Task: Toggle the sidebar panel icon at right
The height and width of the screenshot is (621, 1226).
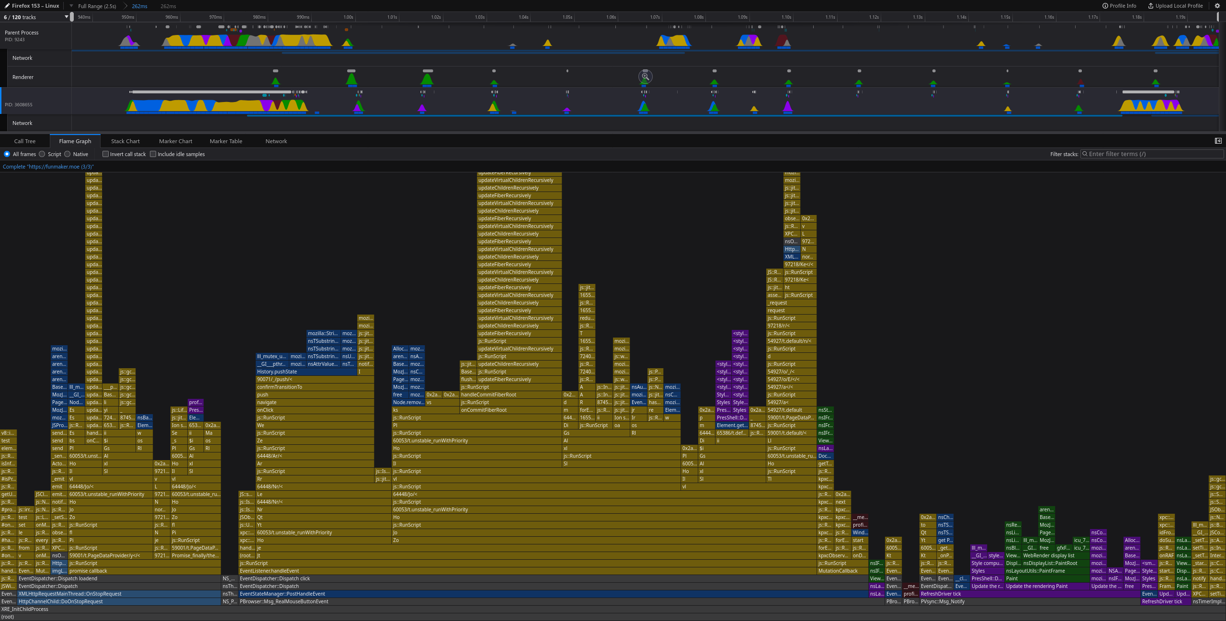Action: [x=1218, y=141]
